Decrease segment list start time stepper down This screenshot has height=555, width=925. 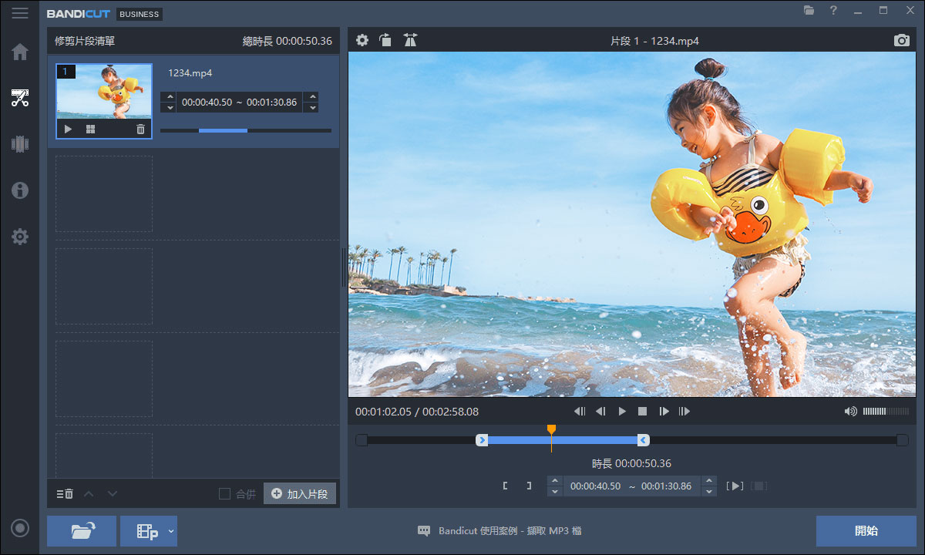[170, 108]
